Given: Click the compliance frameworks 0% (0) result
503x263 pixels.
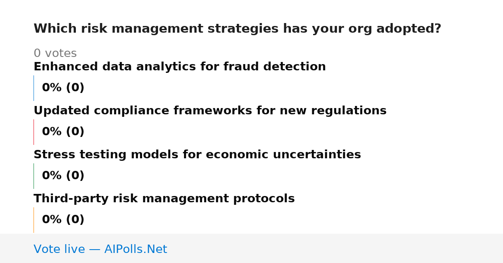Looking at the screenshot, I should [63, 132].
